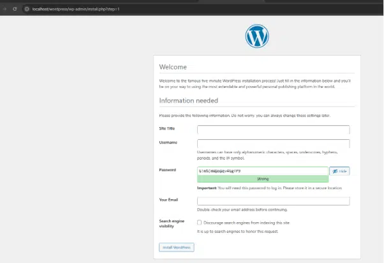Click the Please provide the following information text
The height and width of the screenshot is (263, 384).
(x=245, y=116)
